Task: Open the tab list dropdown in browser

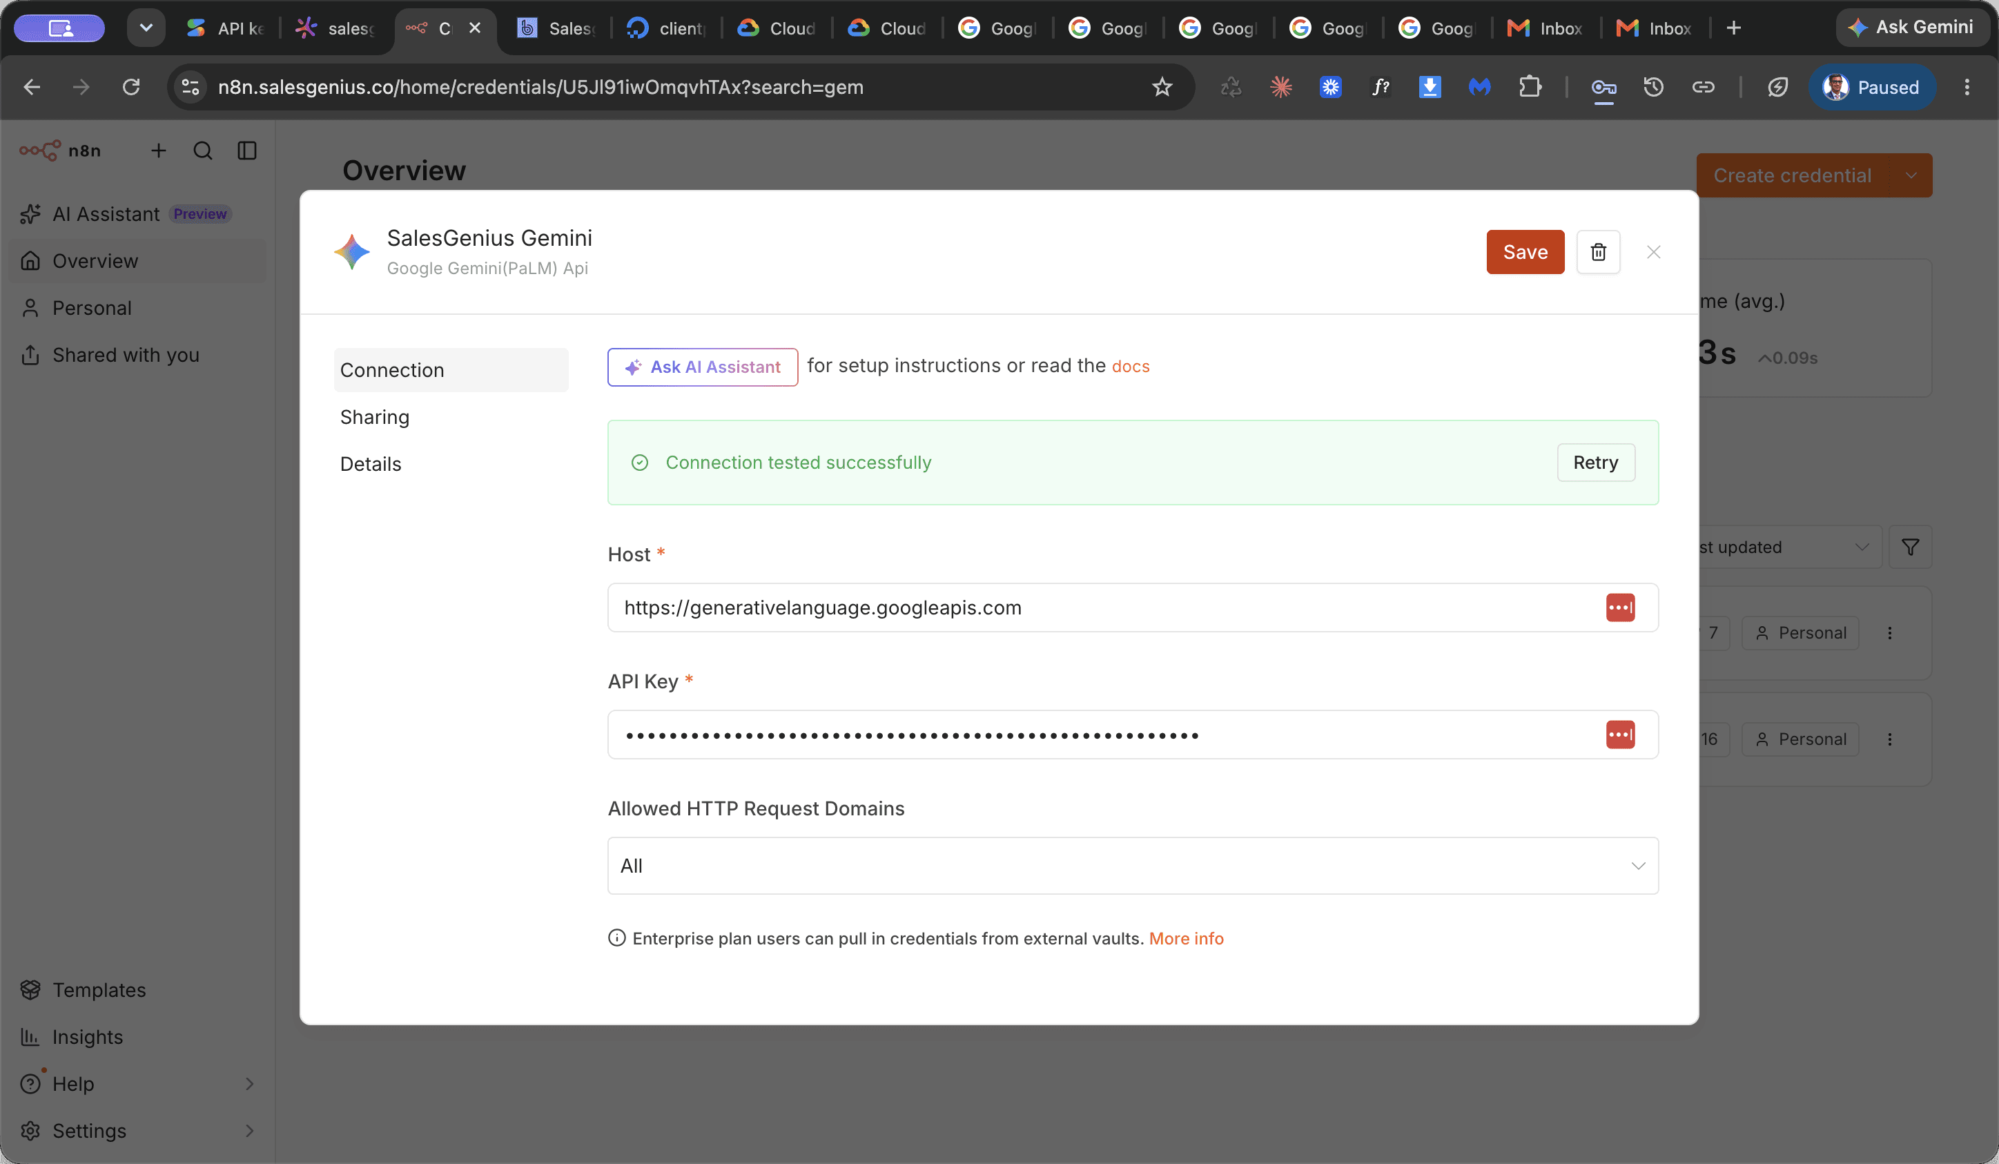Action: click(x=146, y=28)
